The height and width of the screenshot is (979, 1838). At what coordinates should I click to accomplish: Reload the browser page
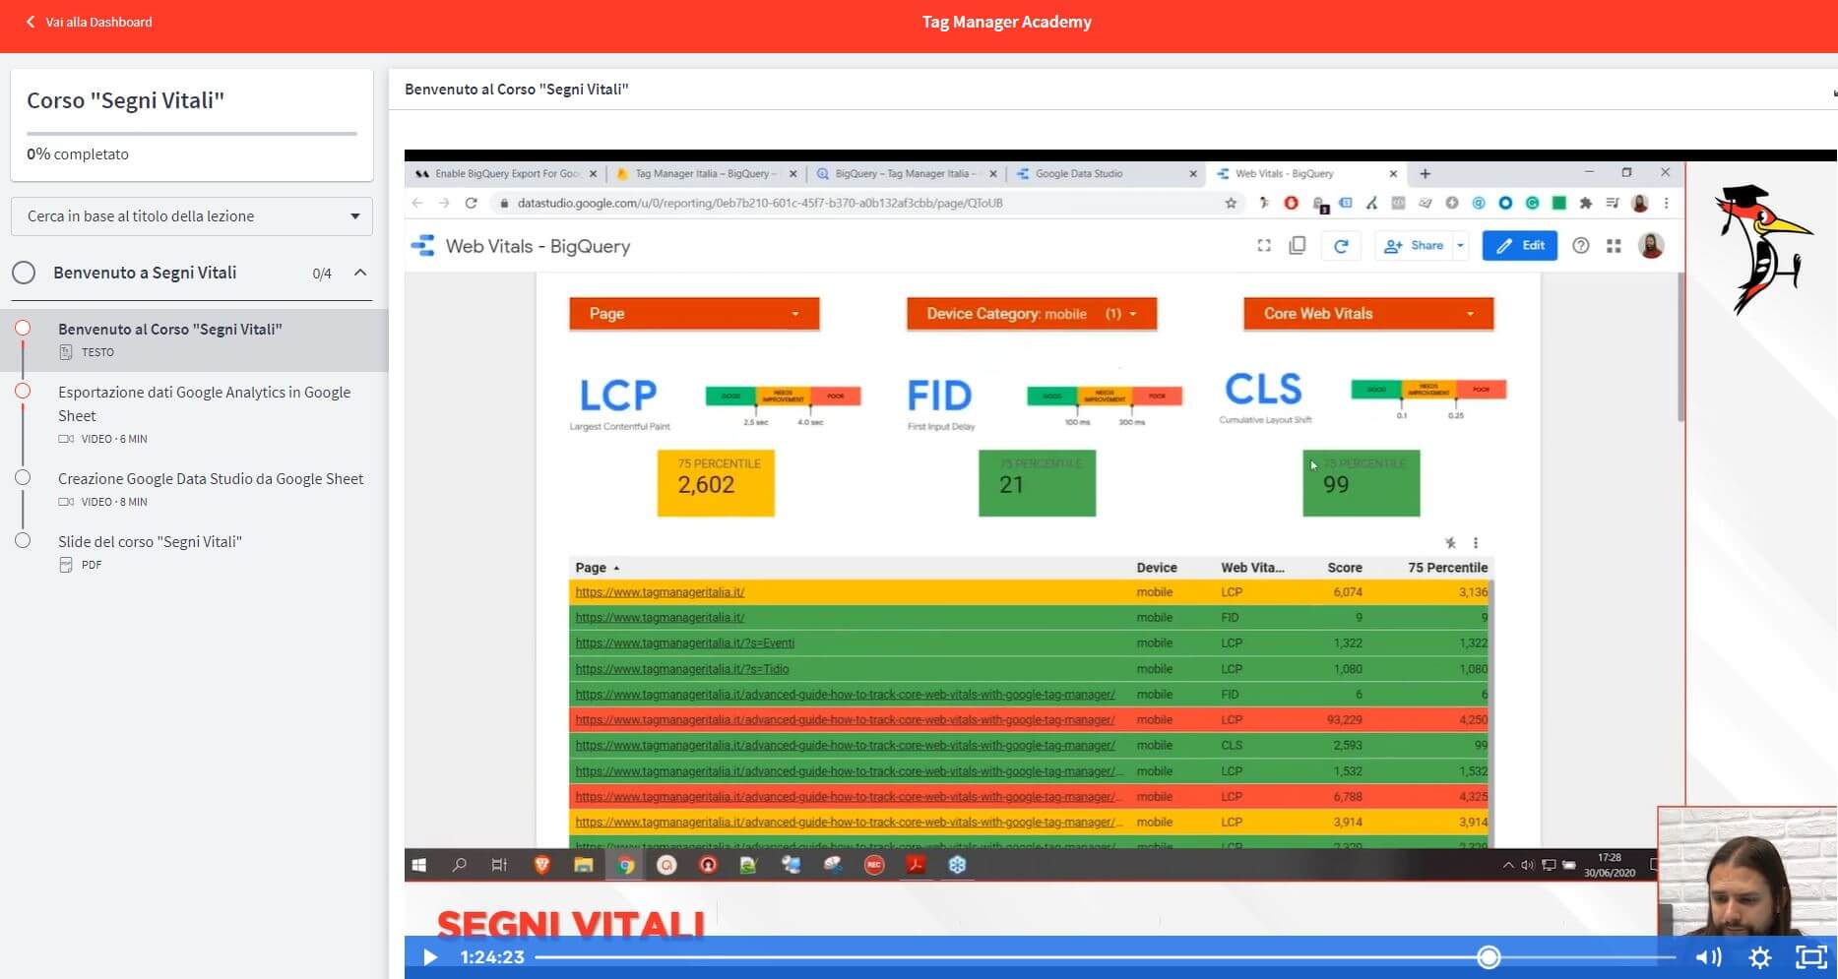coord(472,203)
